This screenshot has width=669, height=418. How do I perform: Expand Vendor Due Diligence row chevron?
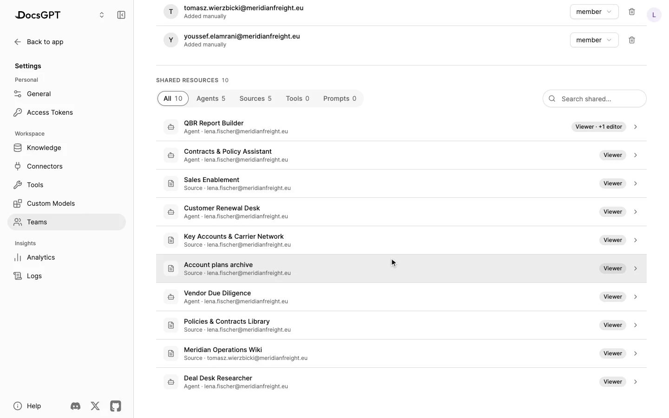pyautogui.click(x=636, y=297)
